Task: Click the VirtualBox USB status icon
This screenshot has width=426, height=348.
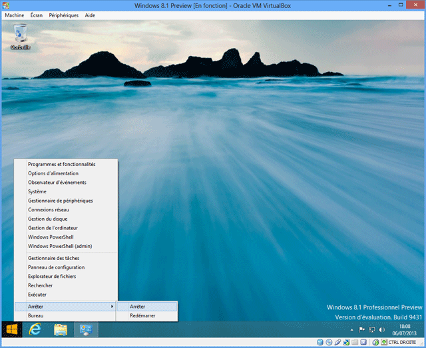Action: [338, 342]
